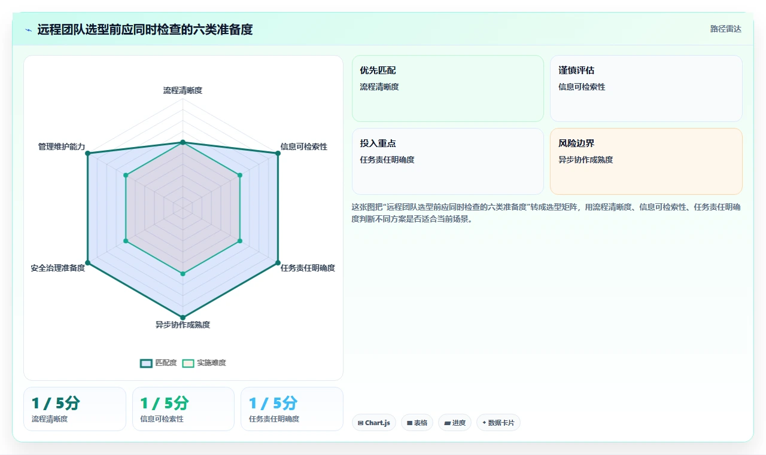Click the 路径雷达 label in header
The width and height of the screenshot is (766, 455).
pos(725,29)
